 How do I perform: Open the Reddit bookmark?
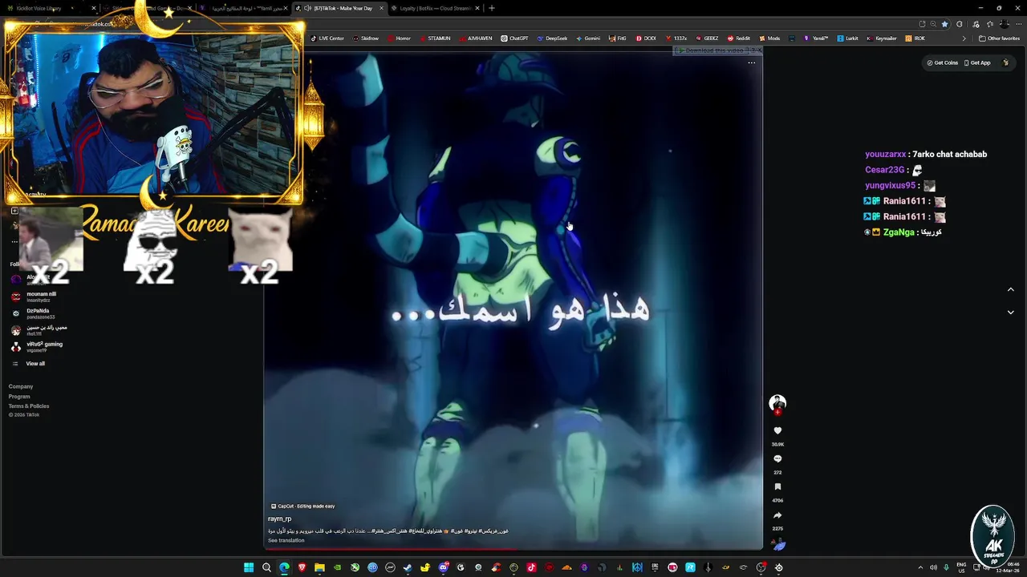[x=738, y=38]
